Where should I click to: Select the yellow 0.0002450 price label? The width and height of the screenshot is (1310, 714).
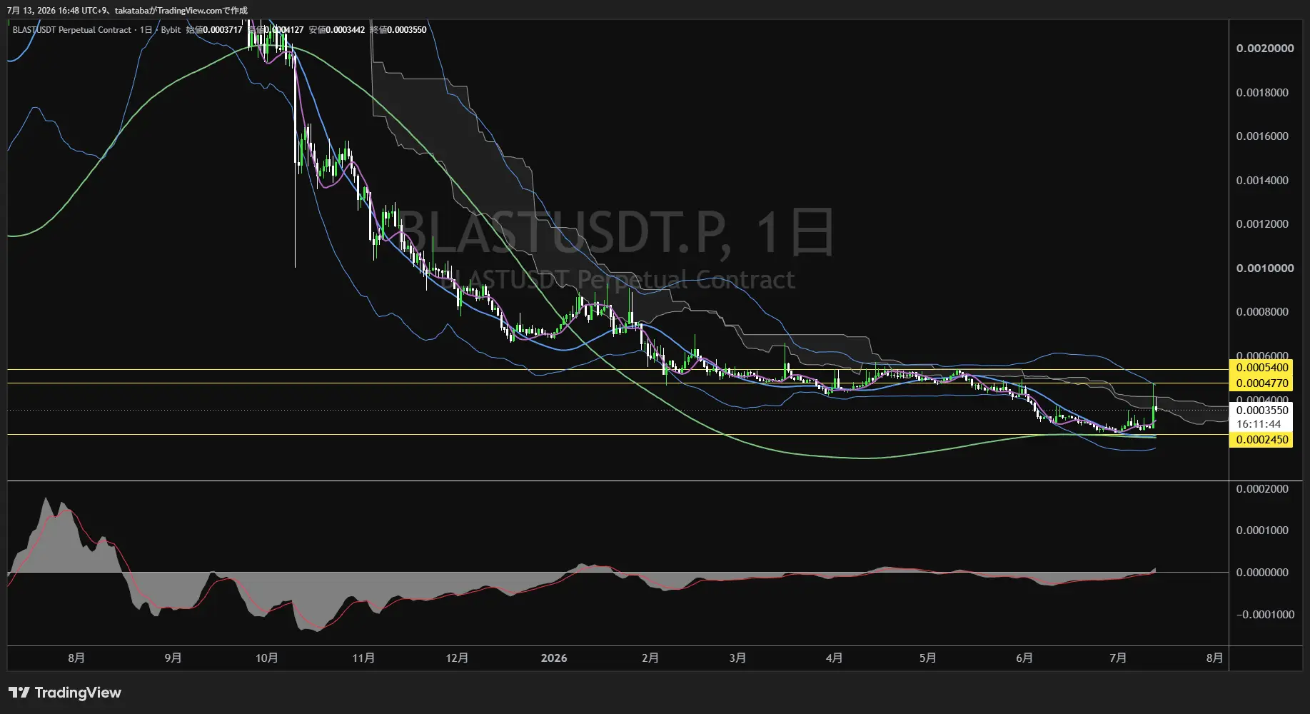point(1261,440)
